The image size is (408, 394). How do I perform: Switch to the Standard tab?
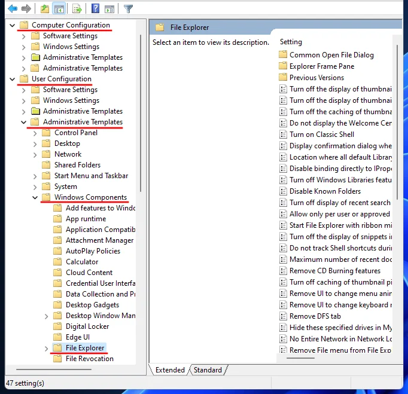click(208, 370)
